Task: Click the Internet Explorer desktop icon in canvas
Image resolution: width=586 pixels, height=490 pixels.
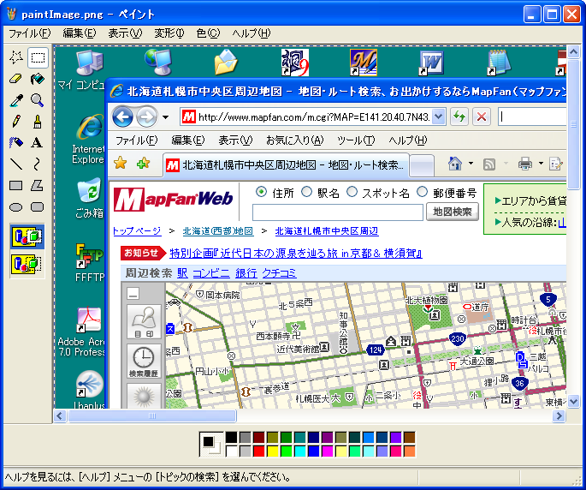Action: coord(90,128)
